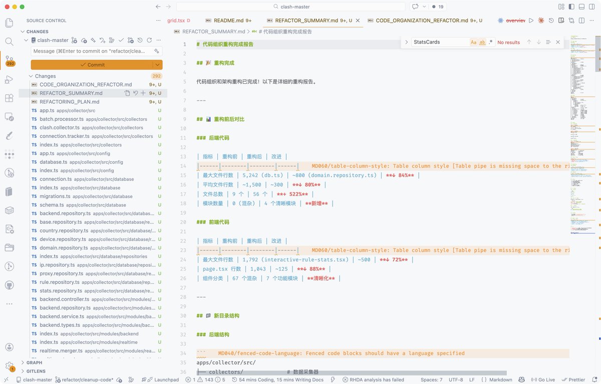Click the StatsCards find input field

(440, 42)
